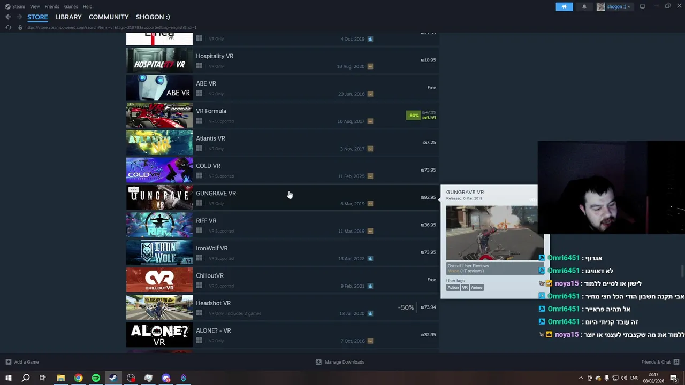
Task: Open the volume control in system tray
Action: (x=623, y=378)
